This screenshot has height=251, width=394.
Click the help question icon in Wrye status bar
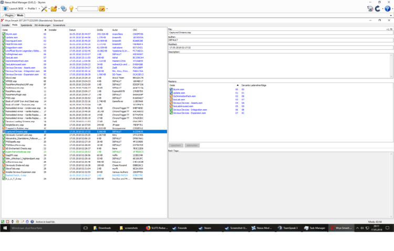tap(32, 222)
